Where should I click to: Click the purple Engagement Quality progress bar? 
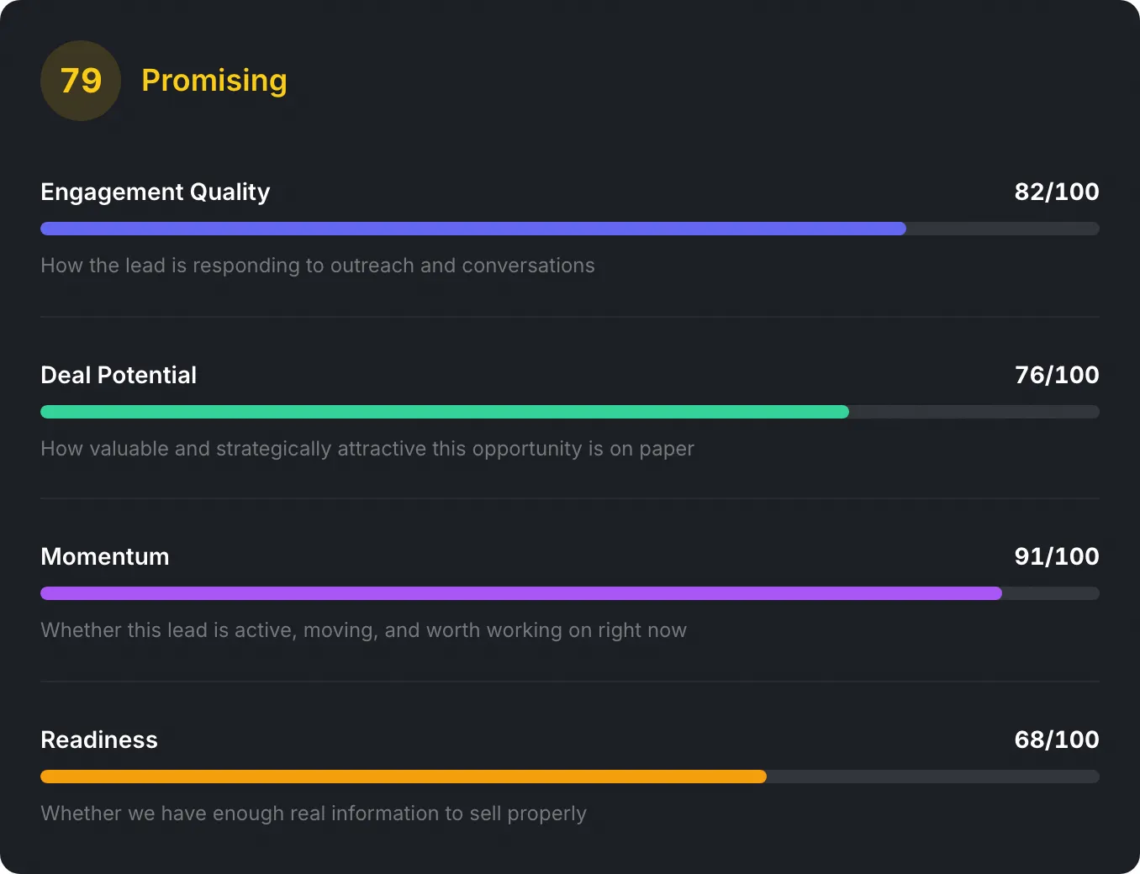pos(471,228)
